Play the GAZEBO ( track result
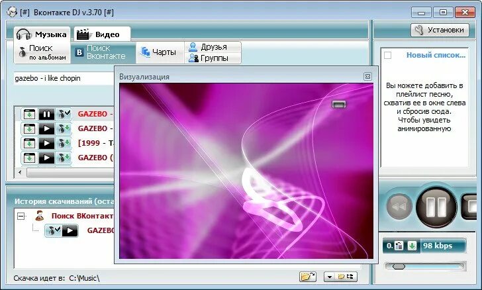The width and height of the screenshot is (482, 290). [46, 158]
